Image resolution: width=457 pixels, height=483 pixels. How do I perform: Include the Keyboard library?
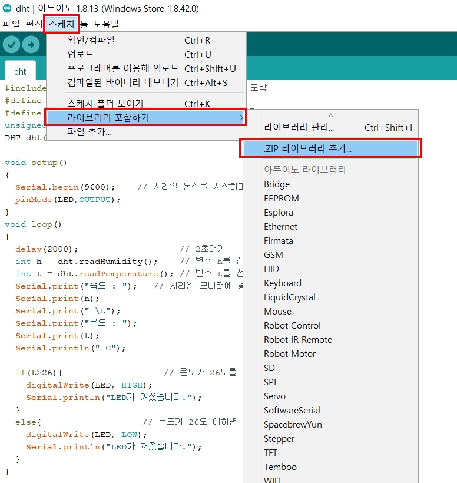pyautogui.click(x=331, y=283)
